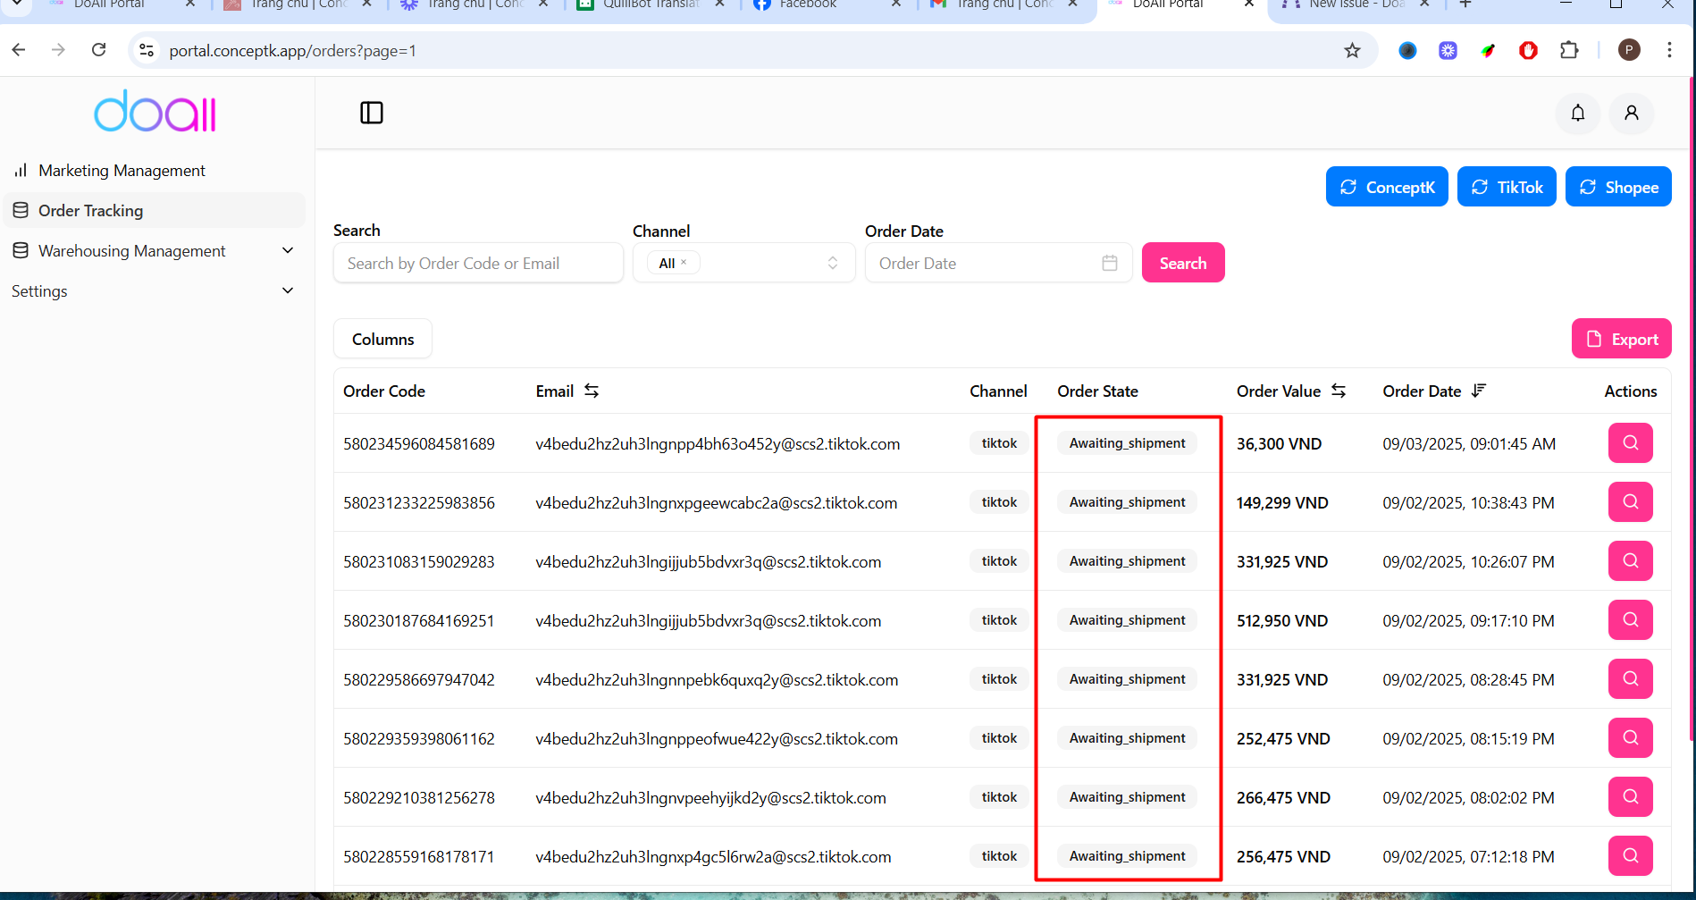This screenshot has height=900, width=1696.
Task: Open the notifications bell
Action: 1577,114
